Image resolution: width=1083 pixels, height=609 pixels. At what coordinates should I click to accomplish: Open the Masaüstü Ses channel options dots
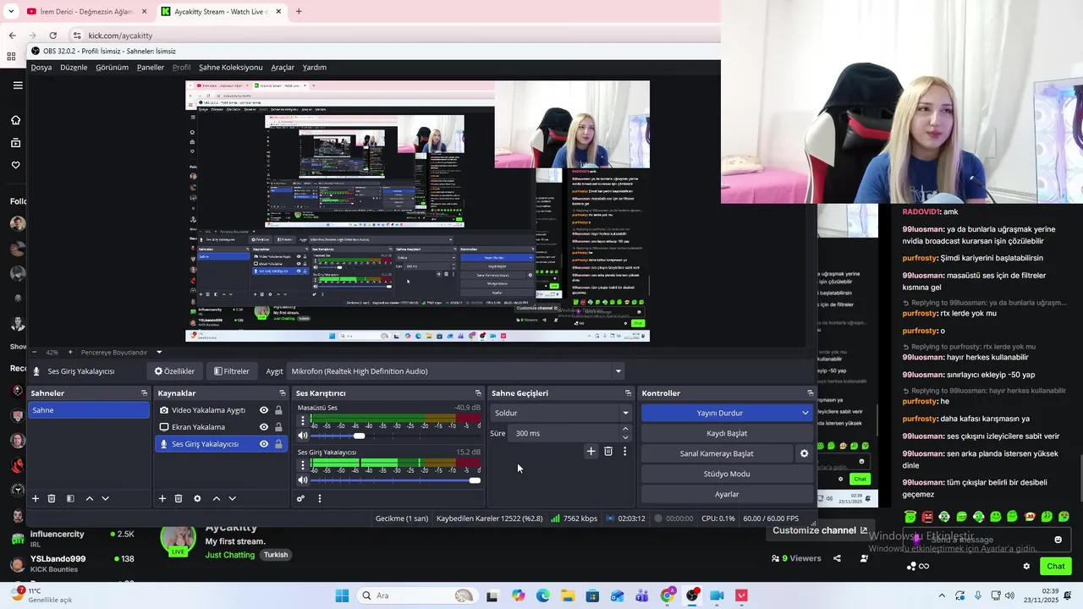click(303, 420)
